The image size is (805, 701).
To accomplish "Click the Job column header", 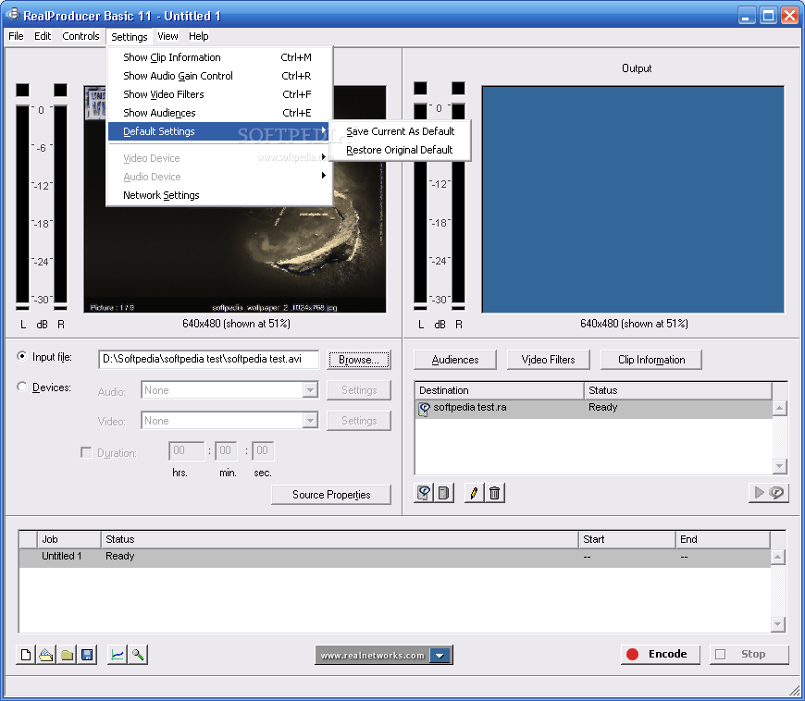I will (x=68, y=539).
